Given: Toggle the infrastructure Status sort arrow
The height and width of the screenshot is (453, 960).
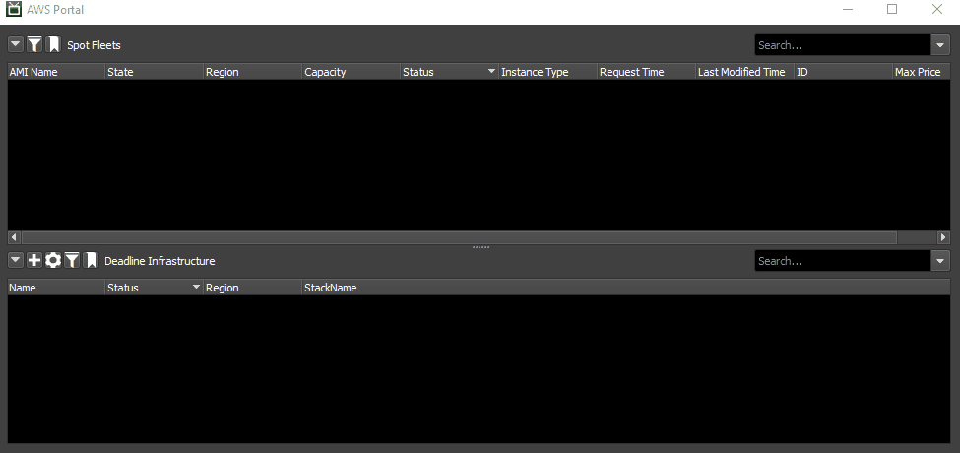Looking at the screenshot, I should (197, 287).
